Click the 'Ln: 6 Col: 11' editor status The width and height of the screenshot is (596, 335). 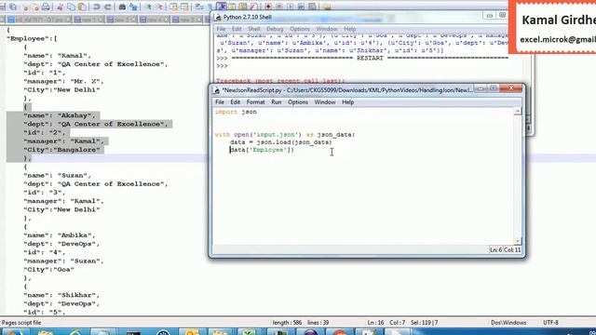(505, 249)
